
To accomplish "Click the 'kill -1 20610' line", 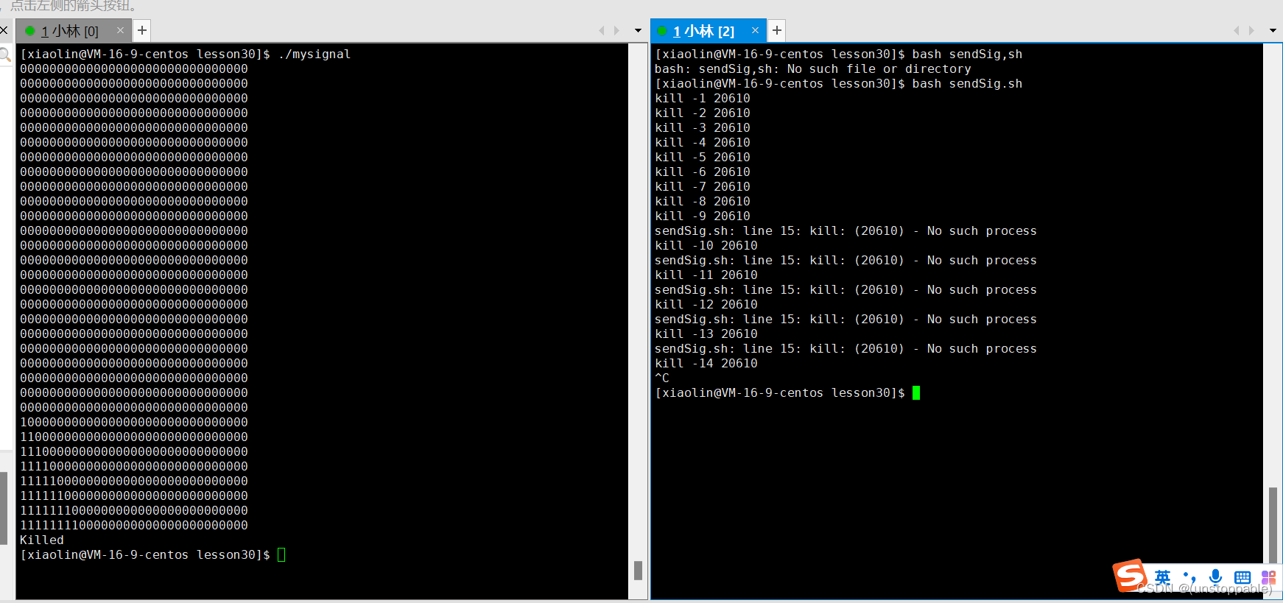I will [x=703, y=98].
